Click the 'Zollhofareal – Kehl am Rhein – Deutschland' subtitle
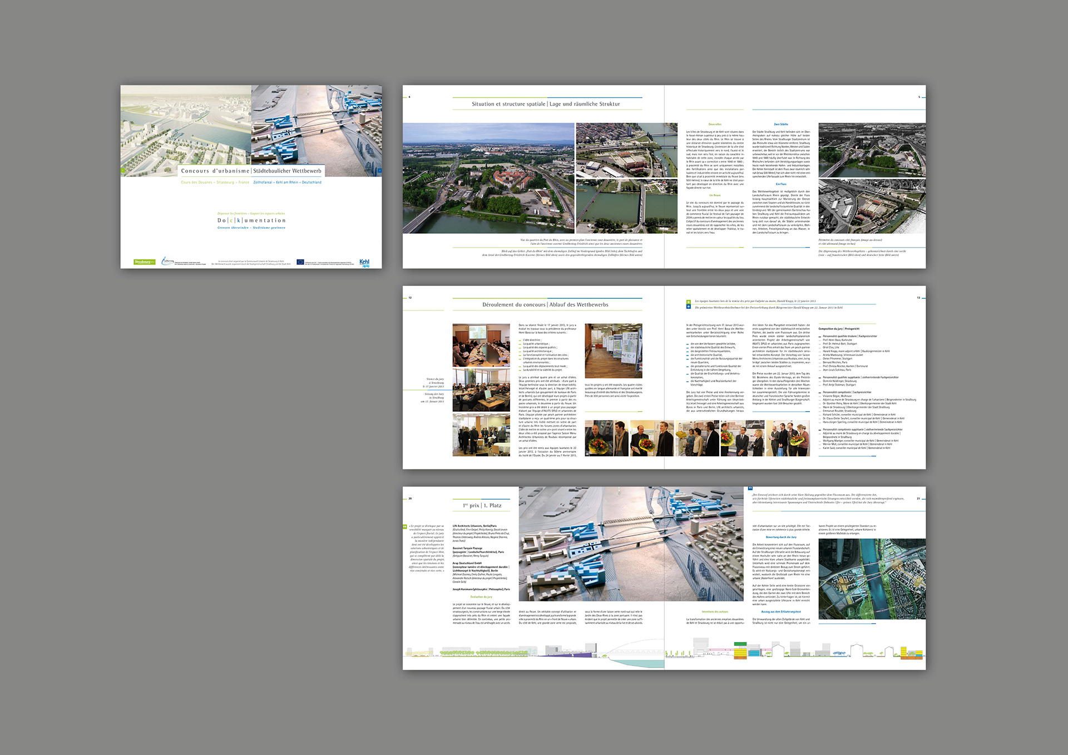Screen dimensions: 1068x755 [x=287, y=182]
